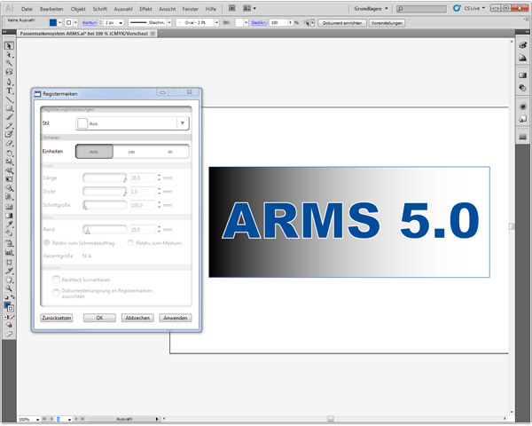Open the 100% zoom level dropdown in status bar
The image size is (532, 426).
(x=37, y=420)
